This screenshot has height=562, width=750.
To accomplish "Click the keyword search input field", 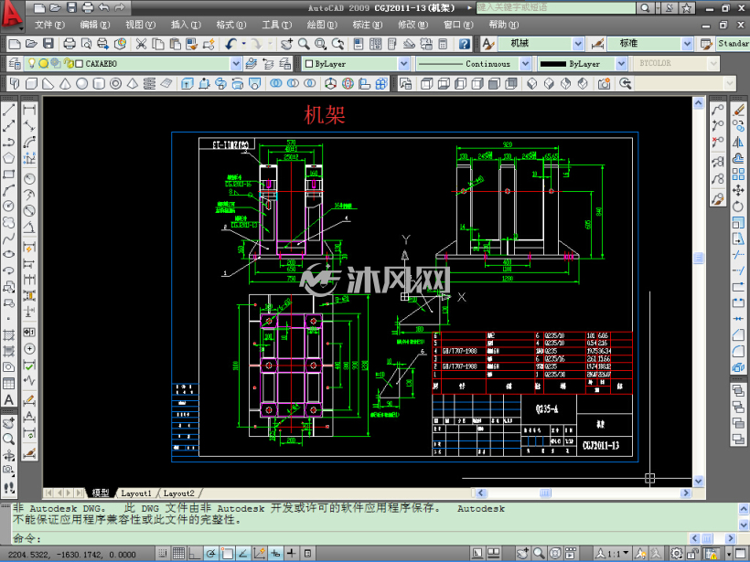I will point(556,7).
